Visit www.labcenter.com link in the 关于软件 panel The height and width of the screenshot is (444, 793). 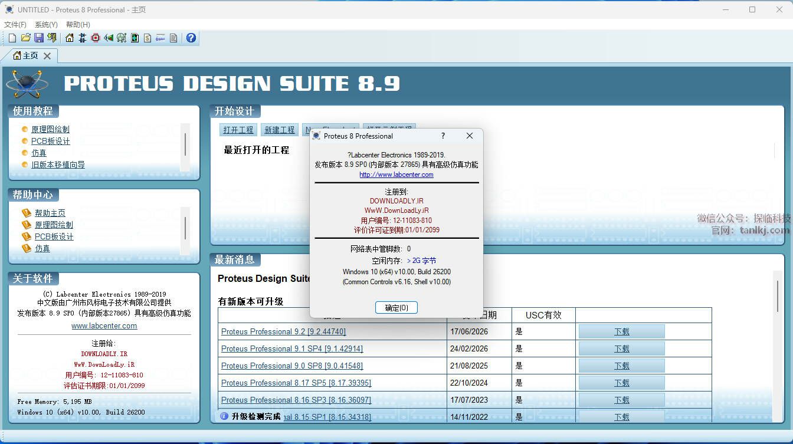point(104,325)
